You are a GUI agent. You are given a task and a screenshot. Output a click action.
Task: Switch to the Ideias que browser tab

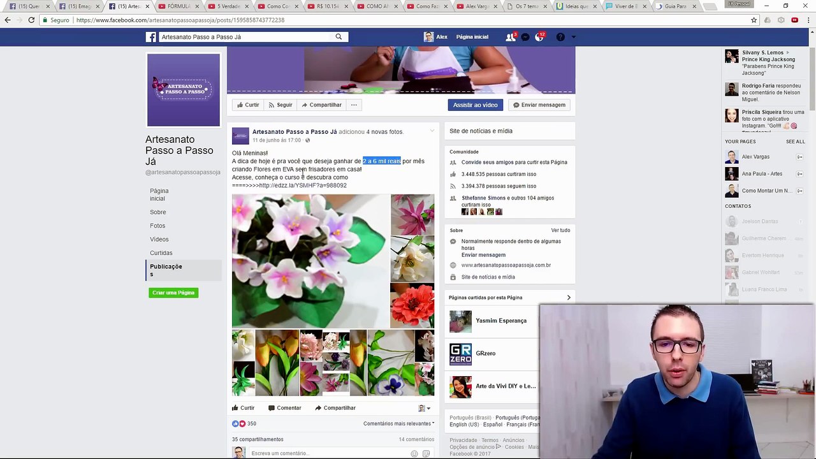[x=576, y=6]
